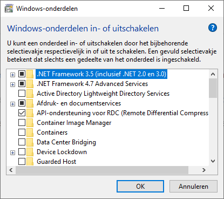Image resolution: width=224 pixels, height=199 pixels.
Task: Toggle the .NET Framework 3.5 checkbox
Action: pyautogui.click(x=22, y=74)
